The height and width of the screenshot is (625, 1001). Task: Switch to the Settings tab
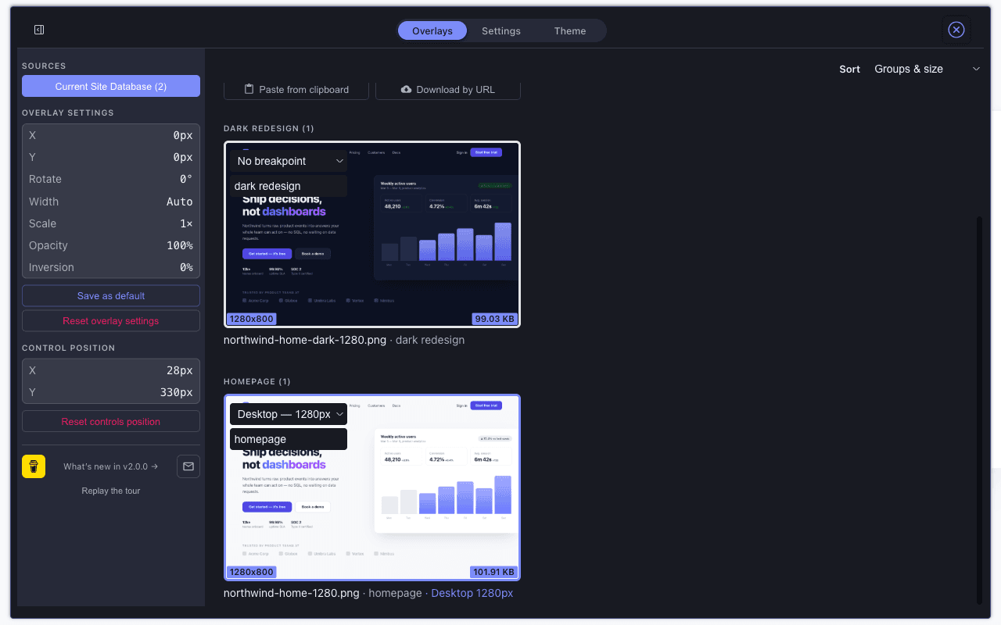501,30
